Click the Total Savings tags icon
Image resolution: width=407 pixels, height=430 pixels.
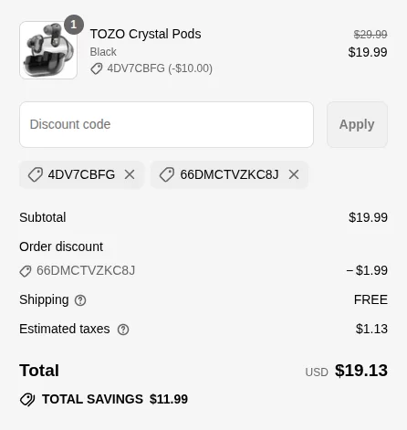pyautogui.click(x=27, y=400)
